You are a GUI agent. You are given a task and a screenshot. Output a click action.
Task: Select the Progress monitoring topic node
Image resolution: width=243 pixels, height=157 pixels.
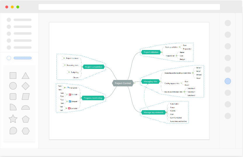pyautogui.click(x=93, y=98)
